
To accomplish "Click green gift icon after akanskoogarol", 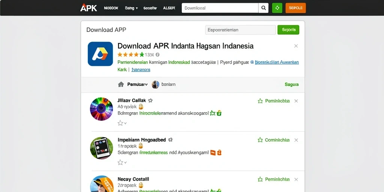I will (x=219, y=113).
